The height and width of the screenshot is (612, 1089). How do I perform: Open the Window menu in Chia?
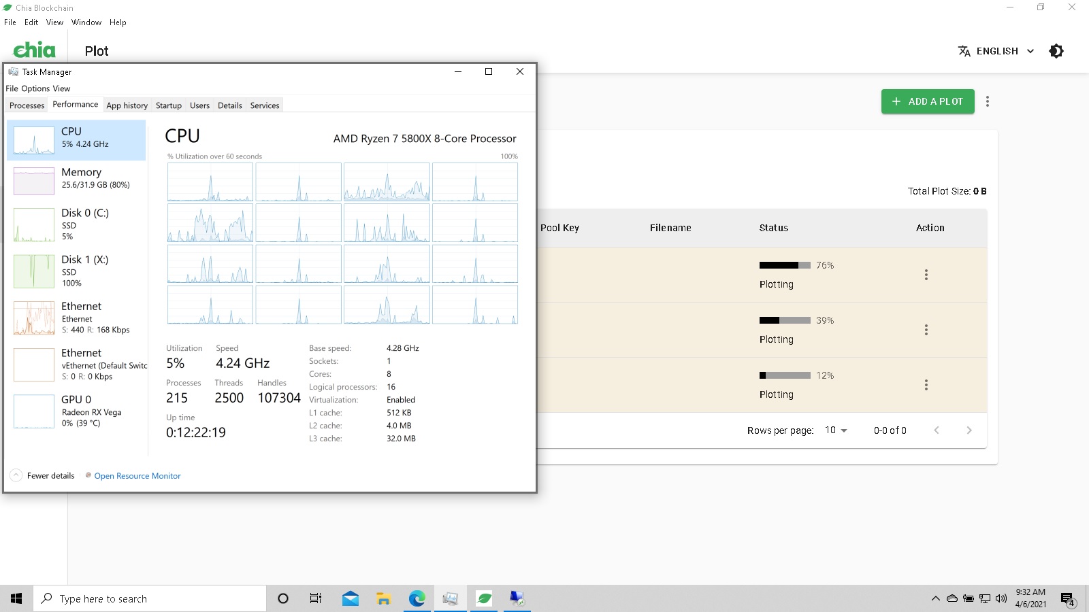tap(86, 22)
